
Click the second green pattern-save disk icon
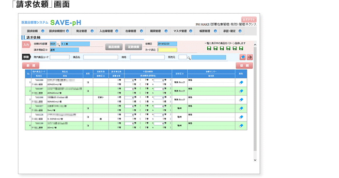pos(216,48)
